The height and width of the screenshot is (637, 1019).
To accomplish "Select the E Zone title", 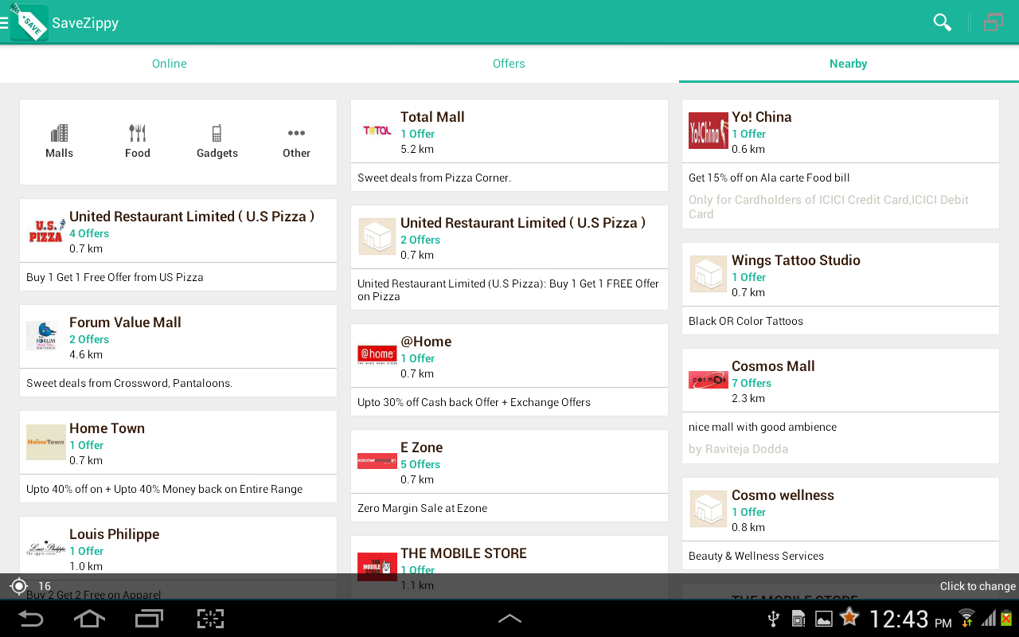I will pos(421,447).
